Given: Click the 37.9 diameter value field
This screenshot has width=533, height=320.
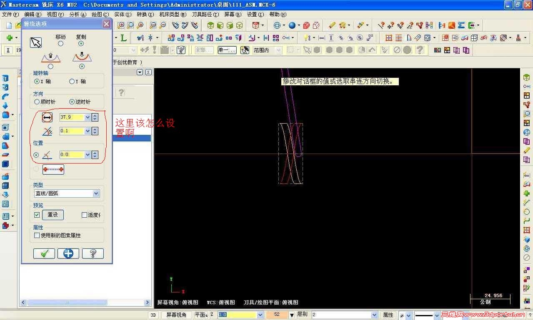Looking at the screenshot, I should tap(72, 117).
